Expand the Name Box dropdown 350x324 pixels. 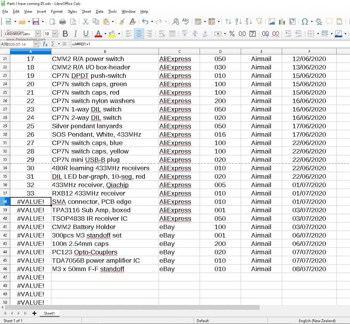point(36,44)
